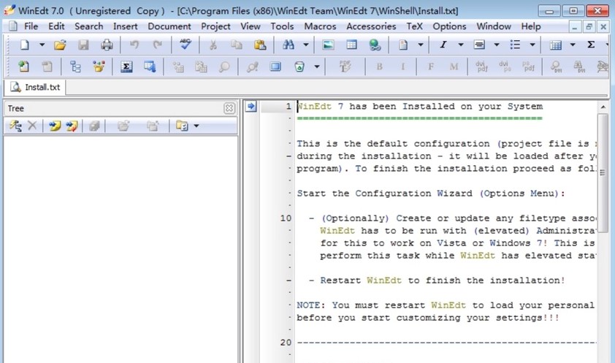Open the dropdown arrow next to Find binoculars
This screenshot has width=615, height=363.
(x=305, y=45)
